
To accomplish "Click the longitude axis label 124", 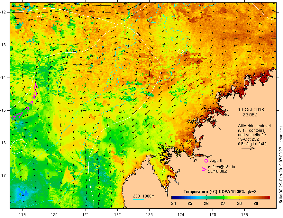I will (x=181, y=214).
